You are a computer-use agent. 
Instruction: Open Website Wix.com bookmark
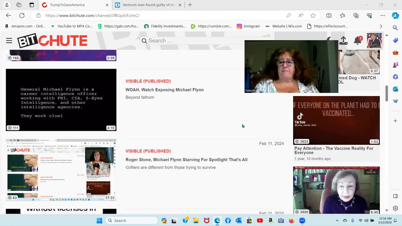pos(283,26)
